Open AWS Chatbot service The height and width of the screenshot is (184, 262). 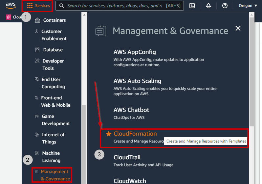pyautogui.click(x=131, y=110)
